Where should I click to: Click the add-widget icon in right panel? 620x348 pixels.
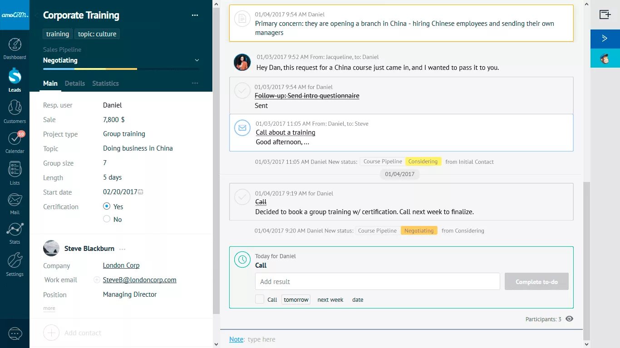pyautogui.click(x=605, y=15)
